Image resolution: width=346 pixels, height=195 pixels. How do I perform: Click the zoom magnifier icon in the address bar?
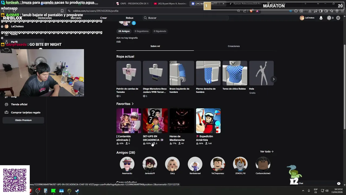(238, 11)
